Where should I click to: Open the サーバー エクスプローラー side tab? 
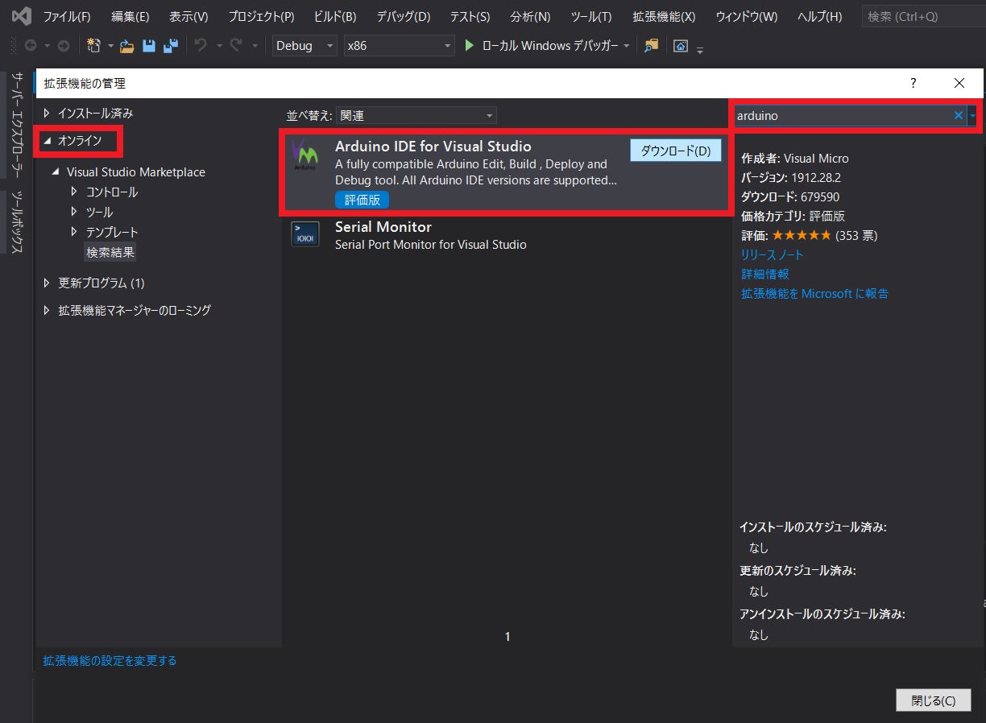point(16,125)
